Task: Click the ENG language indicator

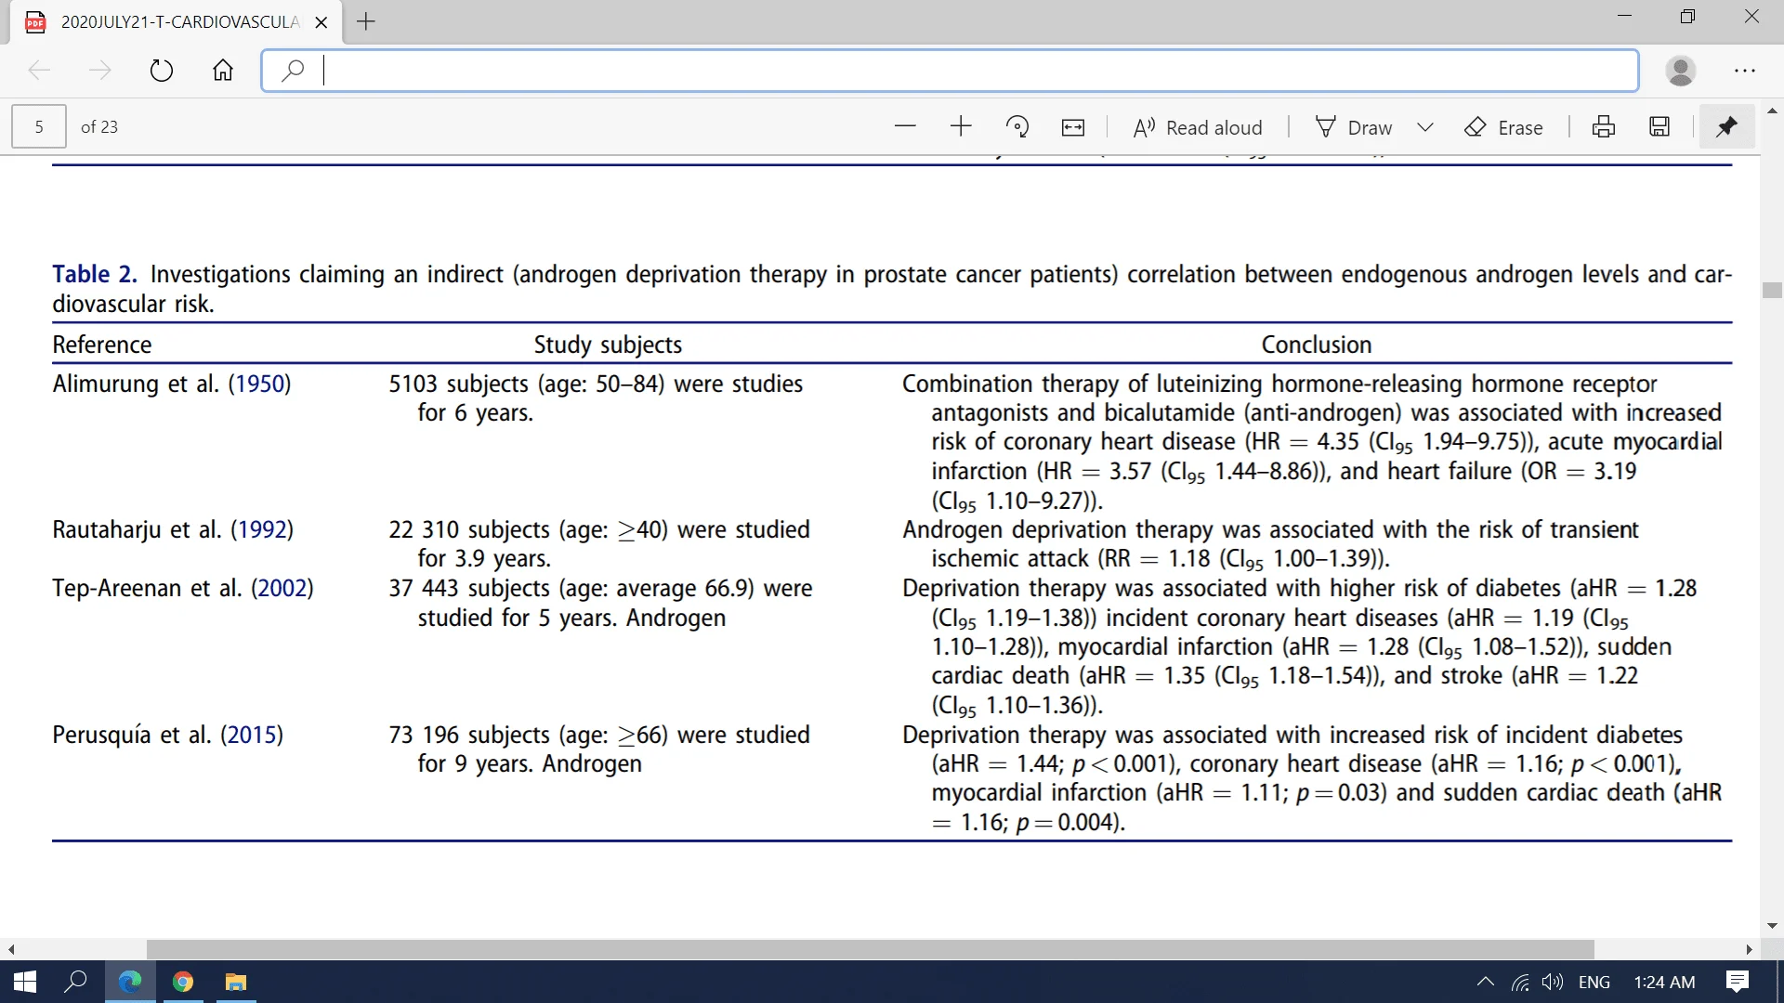Action: (x=1594, y=983)
